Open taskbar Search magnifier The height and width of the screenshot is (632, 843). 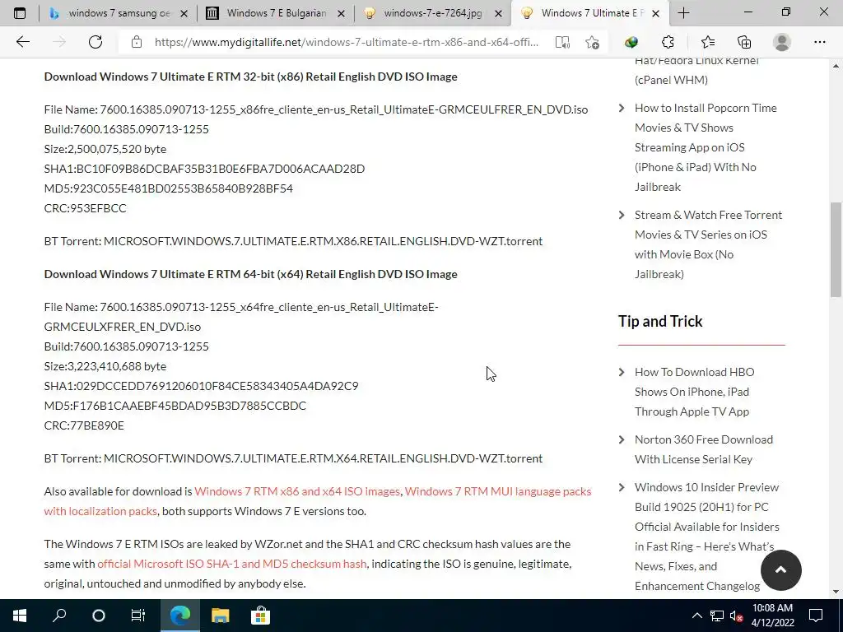(59, 616)
